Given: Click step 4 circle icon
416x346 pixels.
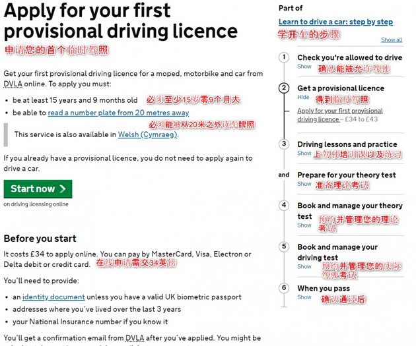Looking at the screenshot, I should 284,205.
